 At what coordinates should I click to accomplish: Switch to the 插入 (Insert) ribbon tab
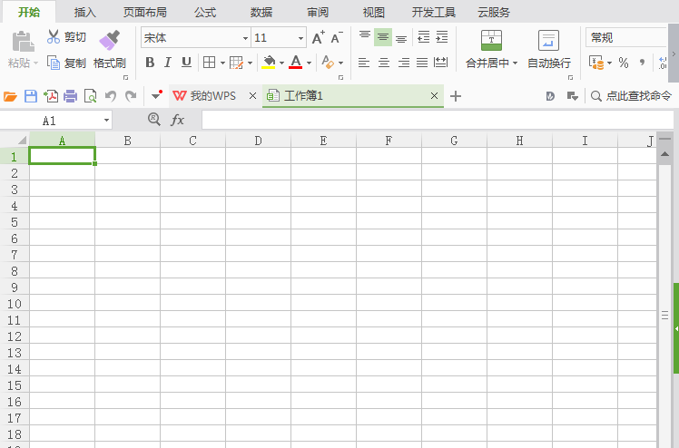click(x=85, y=12)
